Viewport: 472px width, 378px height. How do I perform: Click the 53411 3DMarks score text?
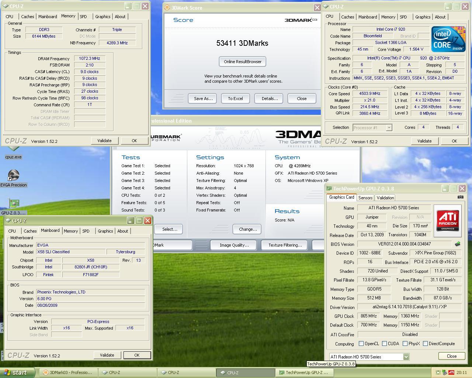(x=242, y=43)
